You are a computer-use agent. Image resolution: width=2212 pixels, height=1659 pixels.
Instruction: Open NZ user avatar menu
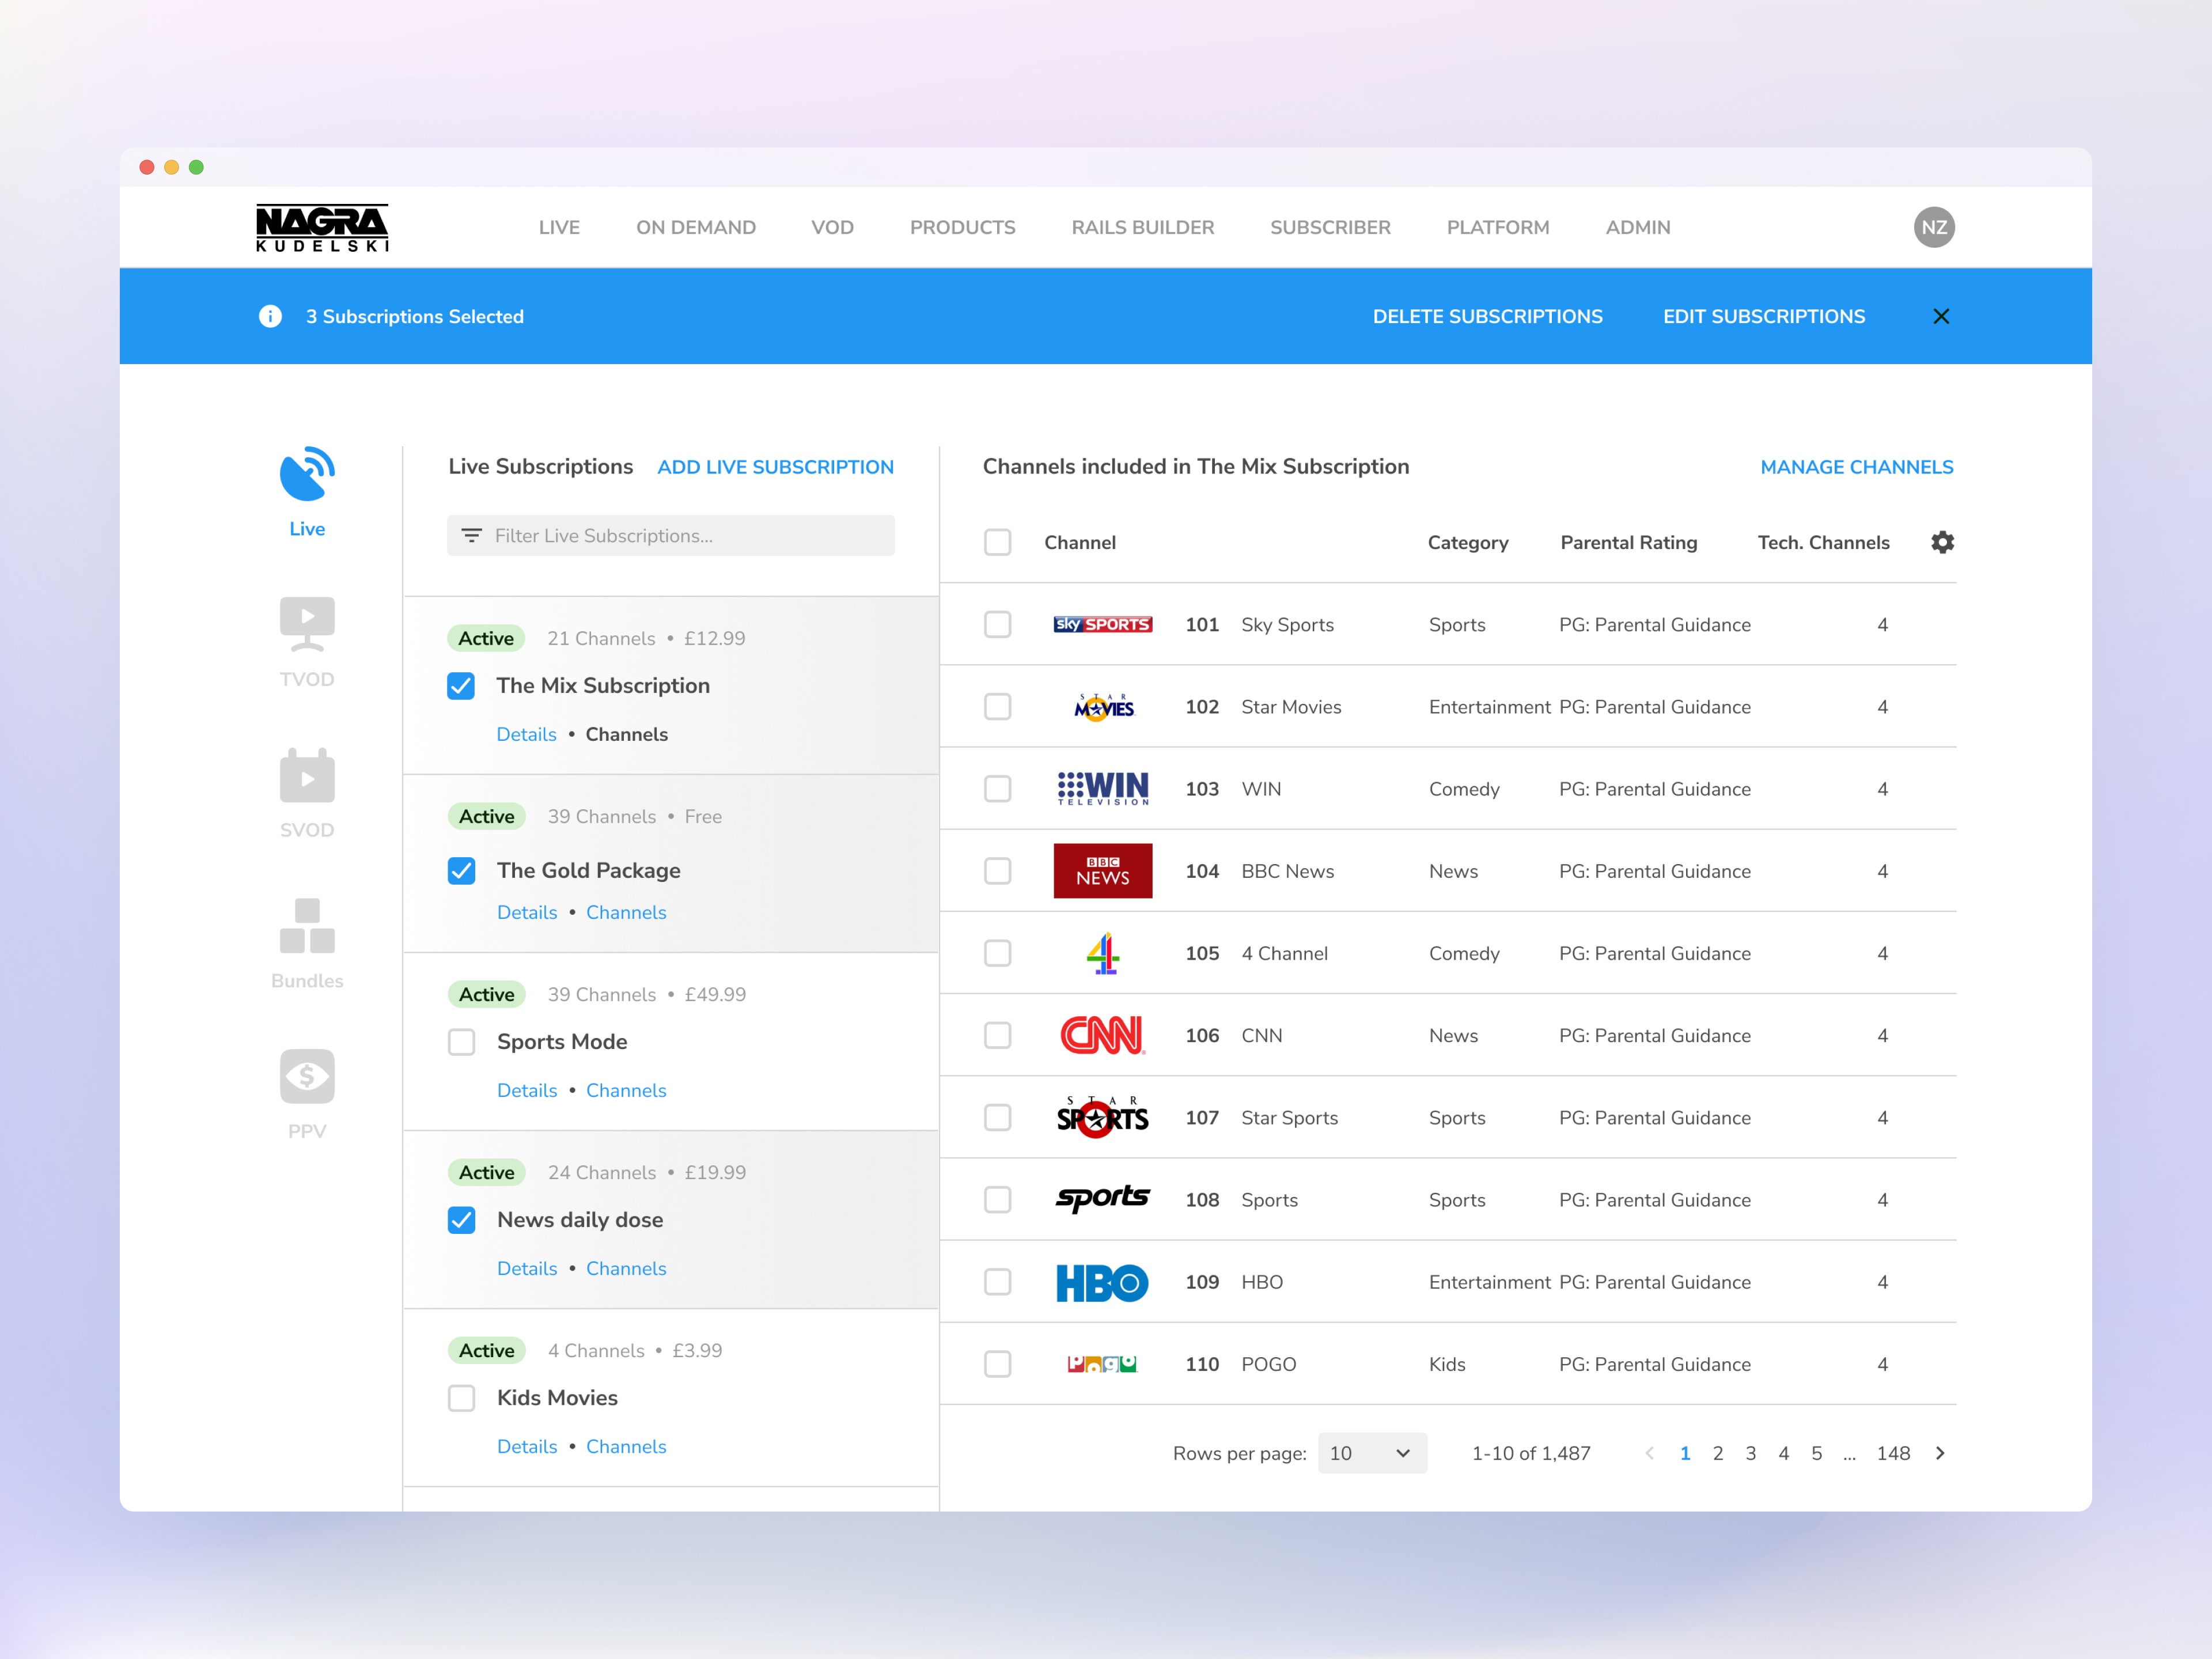click(x=1934, y=227)
